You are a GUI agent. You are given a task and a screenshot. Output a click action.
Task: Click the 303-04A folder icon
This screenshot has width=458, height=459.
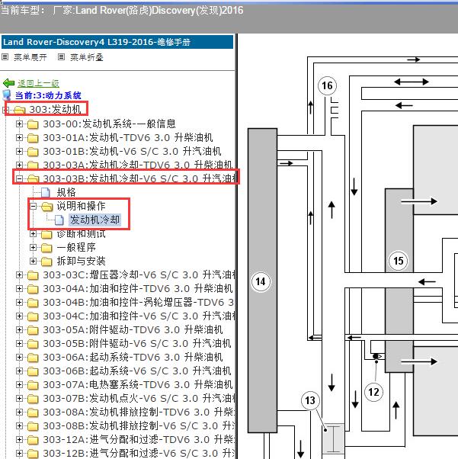point(33,289)
